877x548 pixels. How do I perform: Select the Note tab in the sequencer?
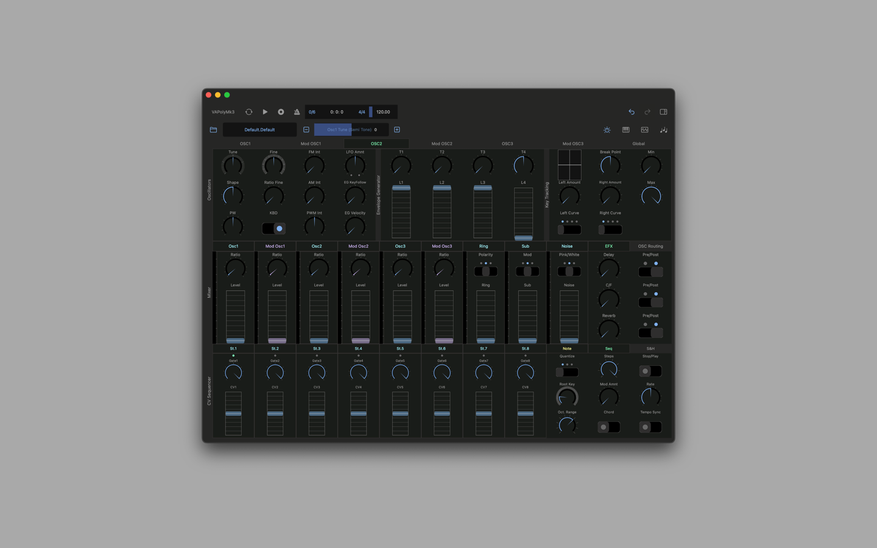(x=567, y=348)
